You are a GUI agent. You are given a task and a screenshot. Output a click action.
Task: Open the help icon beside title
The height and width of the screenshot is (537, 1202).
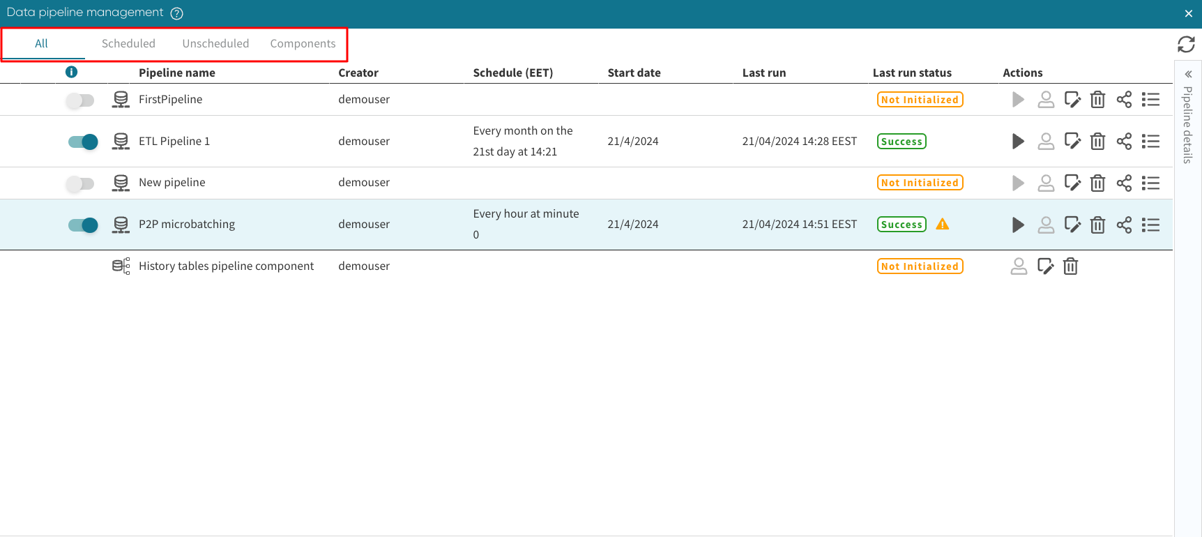[177, 13]
